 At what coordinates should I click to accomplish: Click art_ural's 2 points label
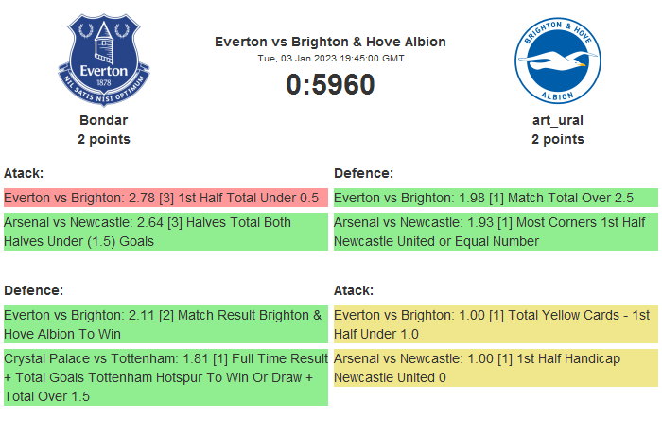[557, 139]
